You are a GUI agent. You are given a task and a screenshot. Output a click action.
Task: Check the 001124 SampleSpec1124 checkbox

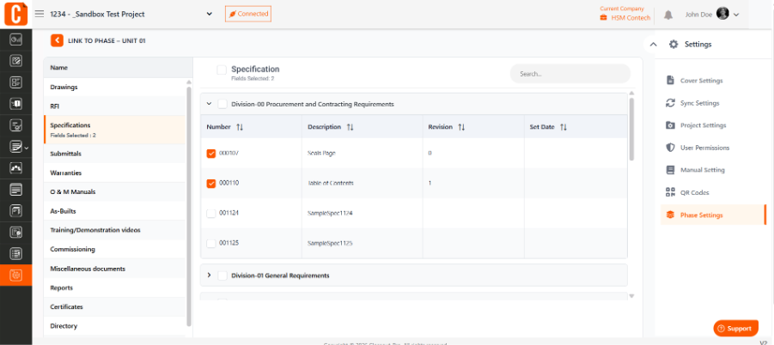[x=210, y=214]
